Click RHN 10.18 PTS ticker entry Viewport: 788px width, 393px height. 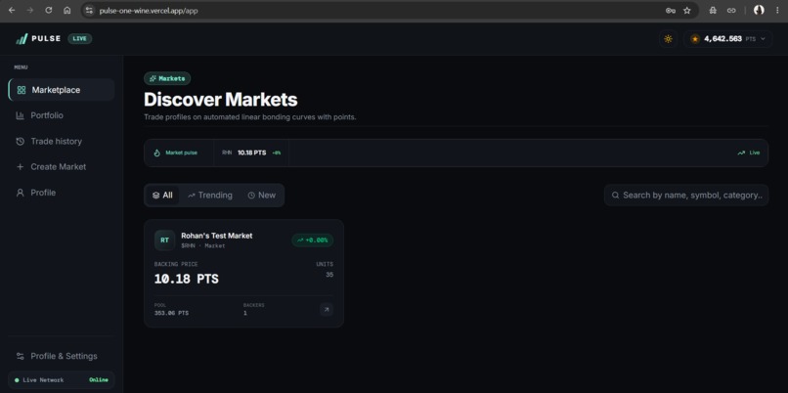tap(251, 153)
